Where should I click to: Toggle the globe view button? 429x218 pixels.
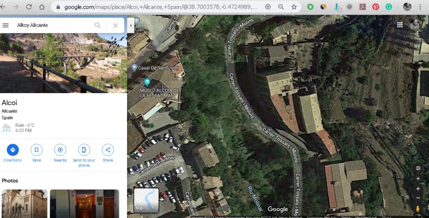[418, 168]
